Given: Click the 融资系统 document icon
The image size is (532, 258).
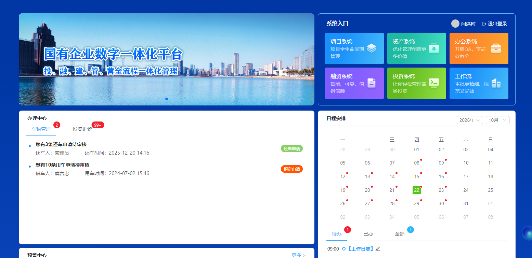Looking at the screenshot, I should coord(372,83).
